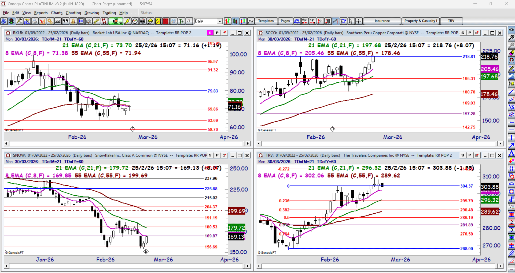515x273 pixels.
Task: Toggle the P button on TRV chart
Action: [x=470, y=155]
